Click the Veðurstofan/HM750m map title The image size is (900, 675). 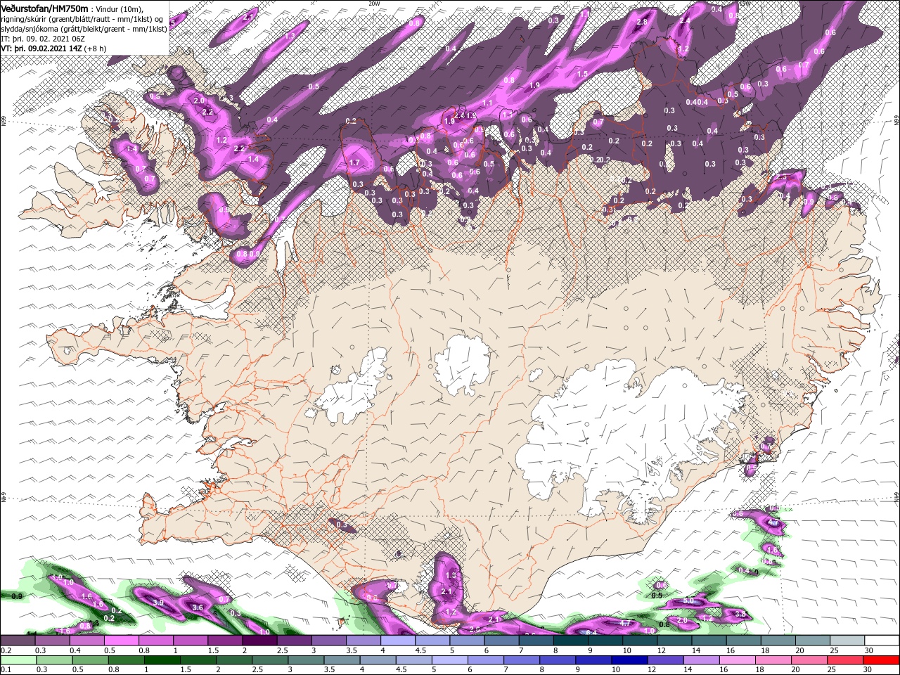point(44,8)
